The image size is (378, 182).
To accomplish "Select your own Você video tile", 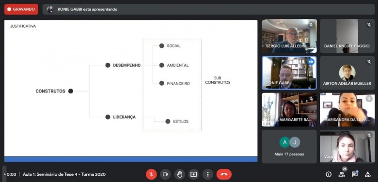I will pyautogui.click(x=347, y=147).
